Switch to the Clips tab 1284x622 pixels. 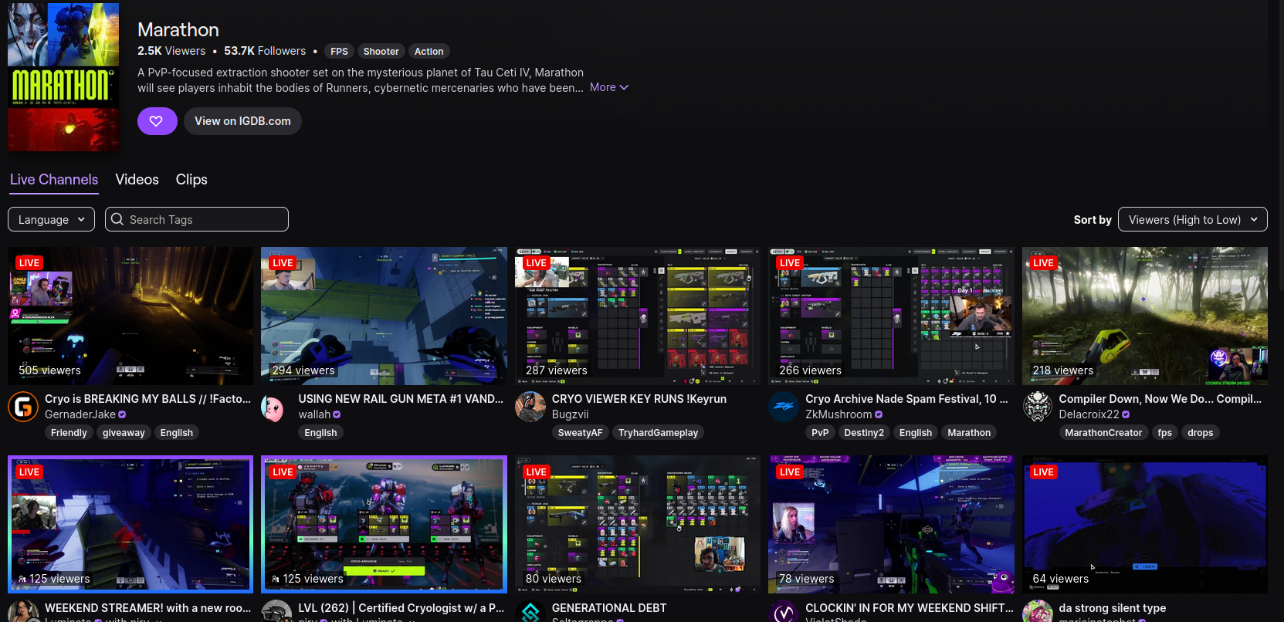(191, 180)
